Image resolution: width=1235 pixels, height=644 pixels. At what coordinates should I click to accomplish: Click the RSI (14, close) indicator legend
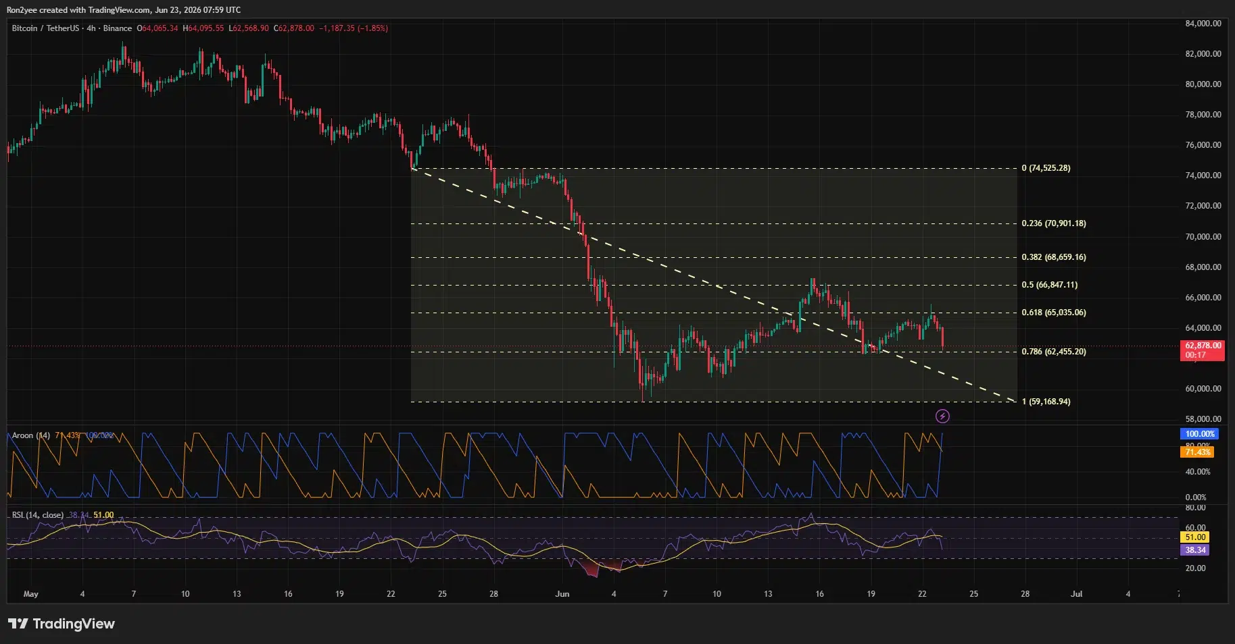point(38,515)
